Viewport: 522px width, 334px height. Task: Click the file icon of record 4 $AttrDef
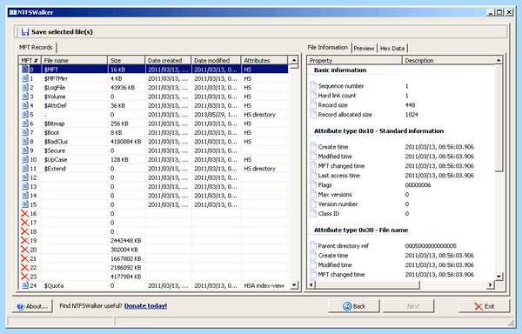(25, 105)
